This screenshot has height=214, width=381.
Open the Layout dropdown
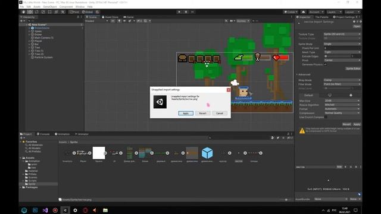pos(352,12)
